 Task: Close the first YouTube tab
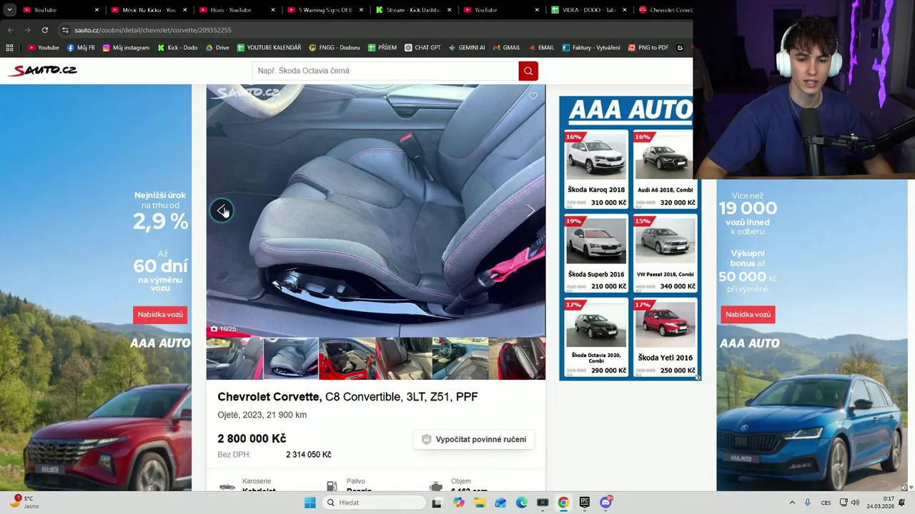(x=97, y=10)
